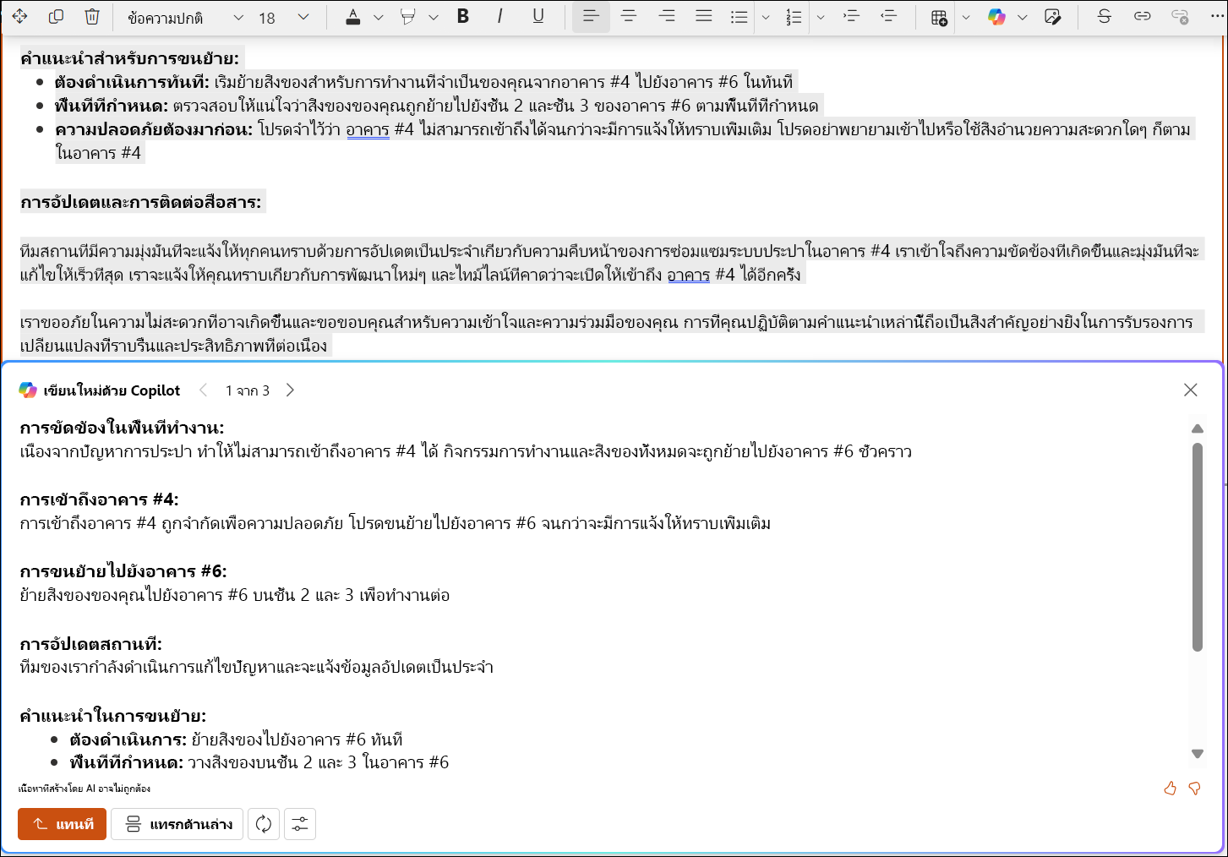Click the Copilot icon in toolbar
Screen dimensions: 1228x857
point(997,17)
